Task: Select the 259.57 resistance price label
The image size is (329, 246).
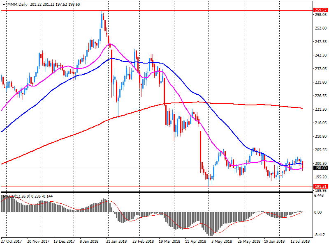Action: 321,10
